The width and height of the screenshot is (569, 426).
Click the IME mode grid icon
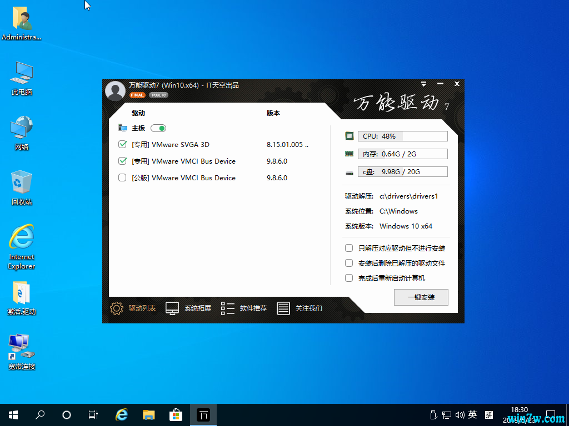489,415
